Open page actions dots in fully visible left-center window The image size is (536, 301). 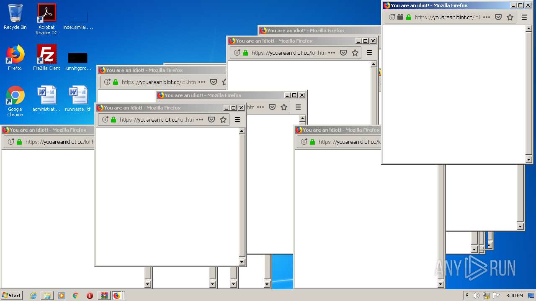click(x=200, y=120)
